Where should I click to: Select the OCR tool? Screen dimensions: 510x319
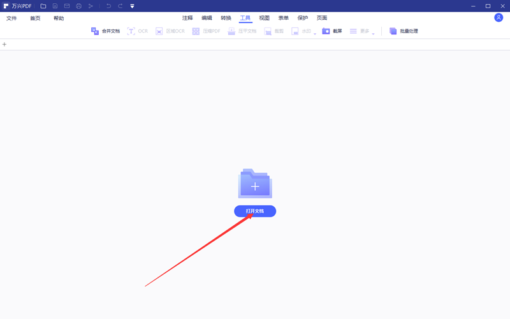pyautogui.click(x=137, y=31)
